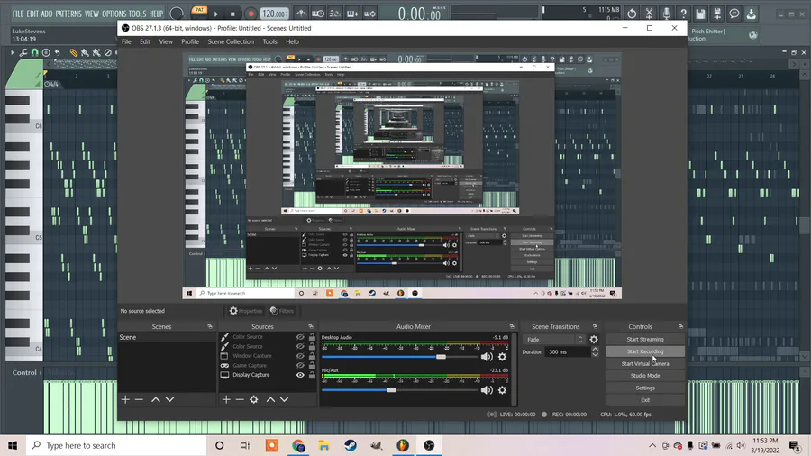
Task: Select Display Capture source row
Action: [x=268, y=375]
